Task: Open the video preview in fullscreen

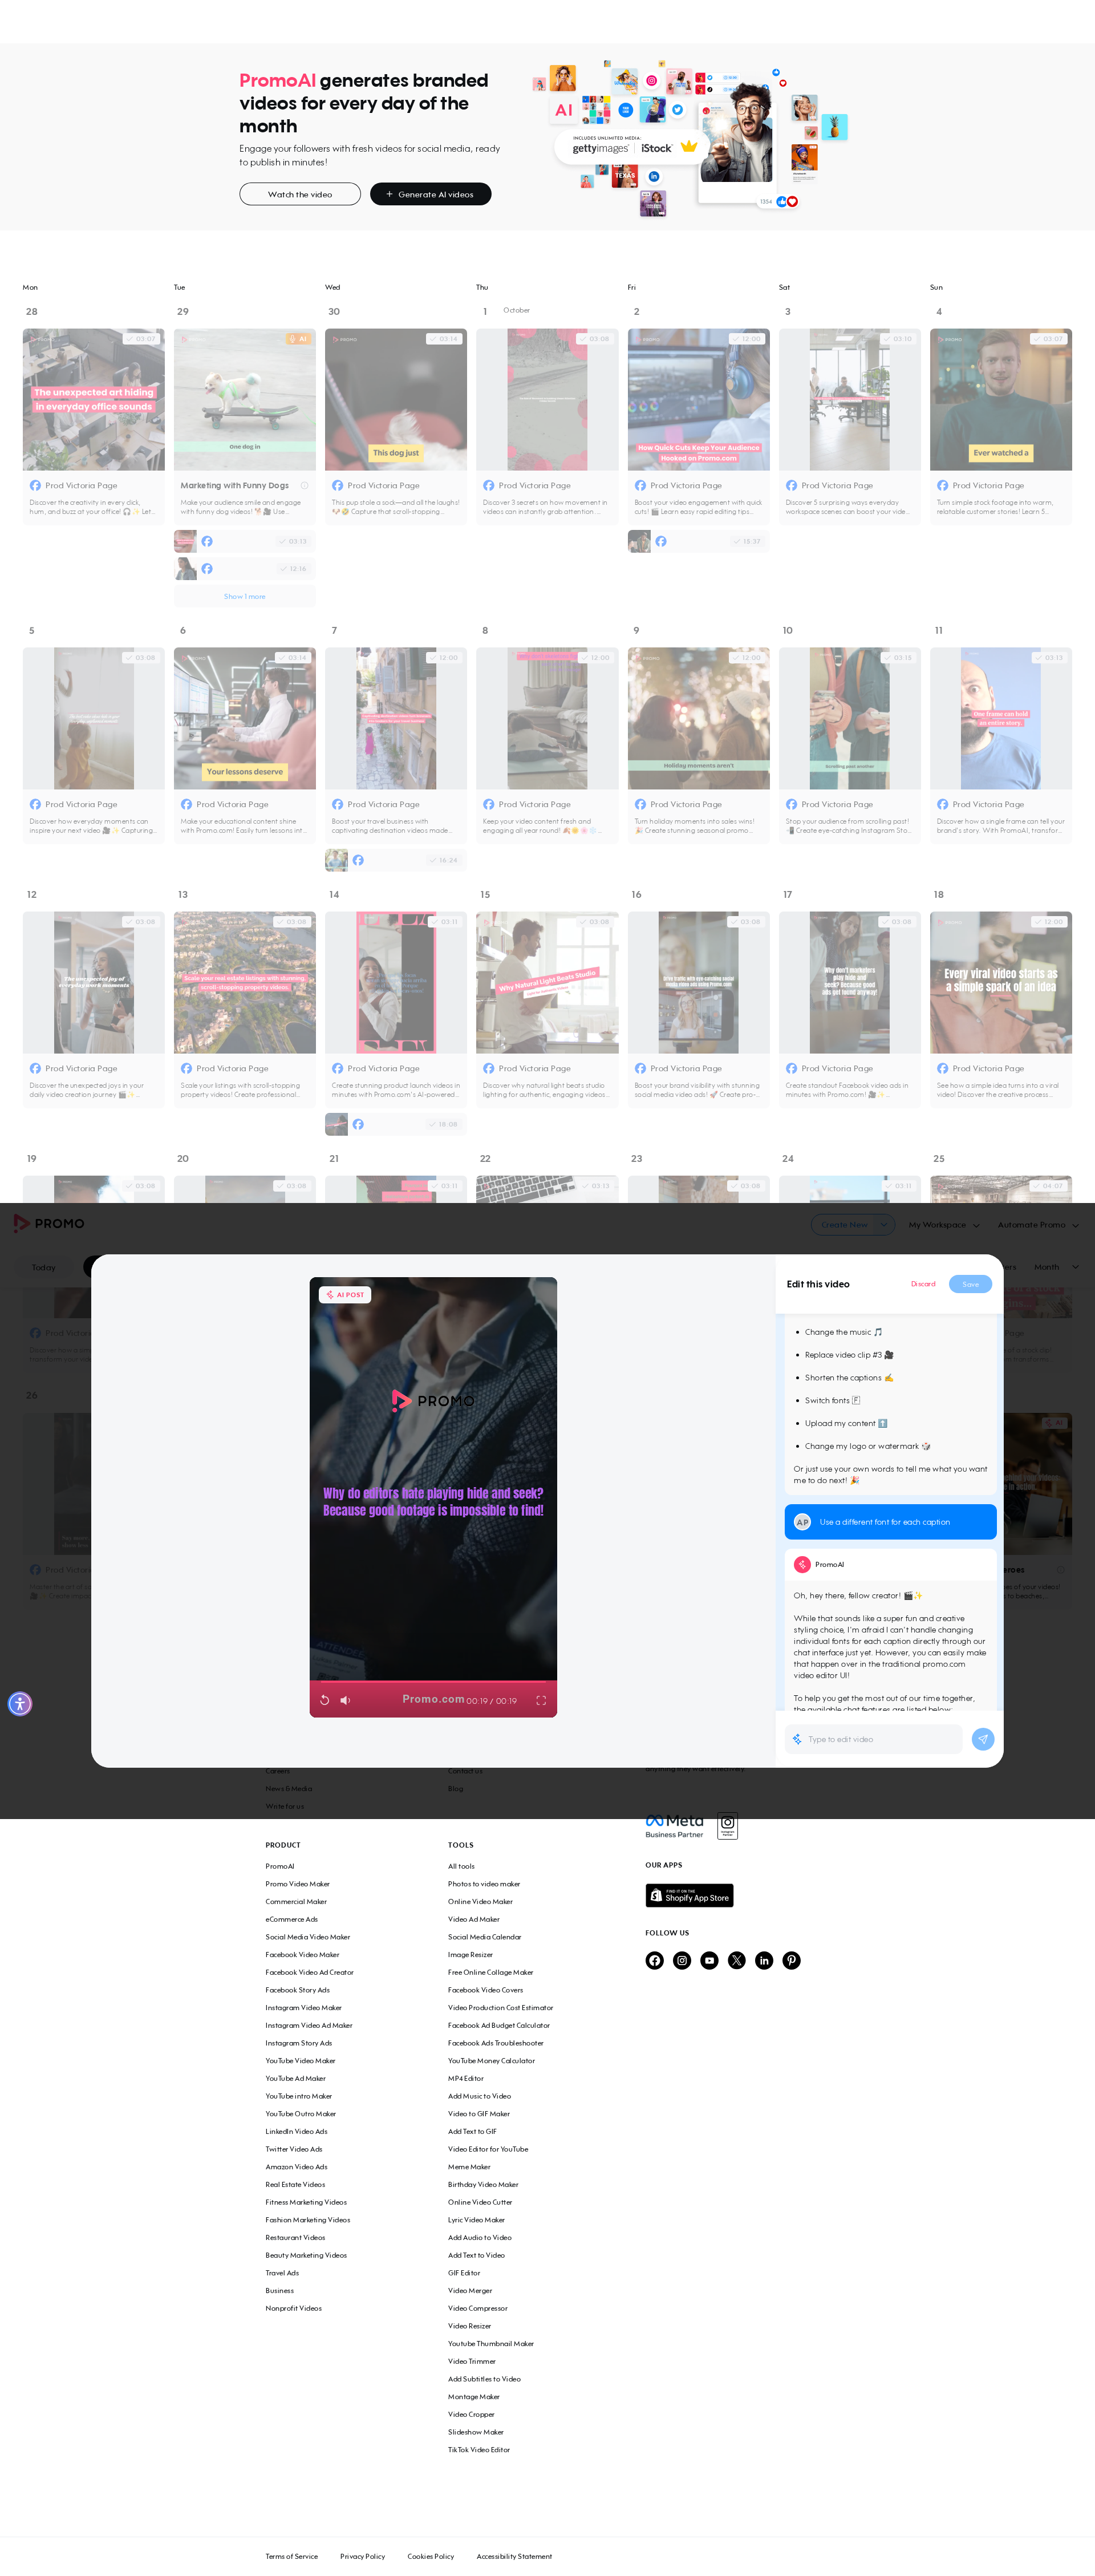Action: (541, 1700)
